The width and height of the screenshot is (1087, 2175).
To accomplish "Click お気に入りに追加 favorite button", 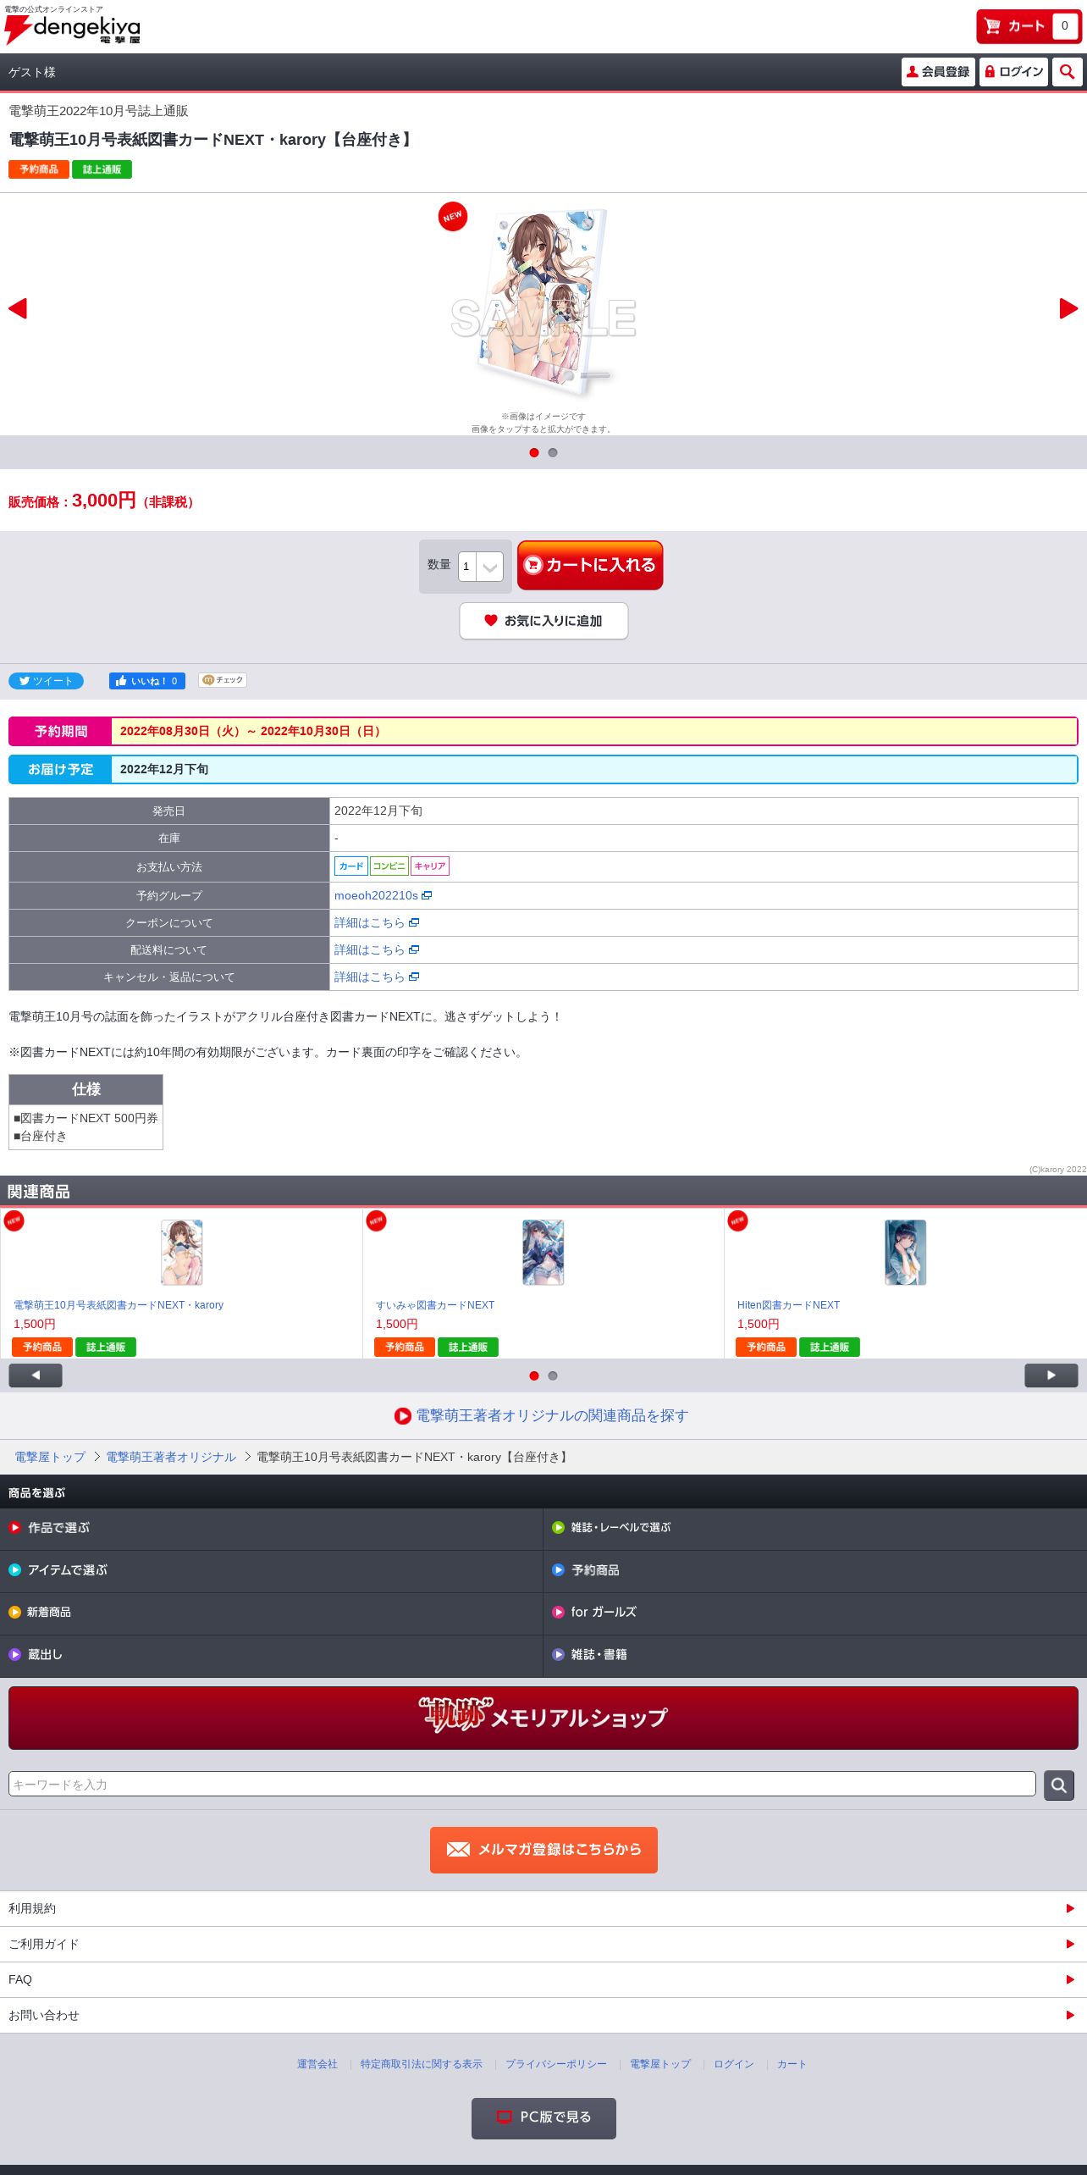I will (543, 621).
